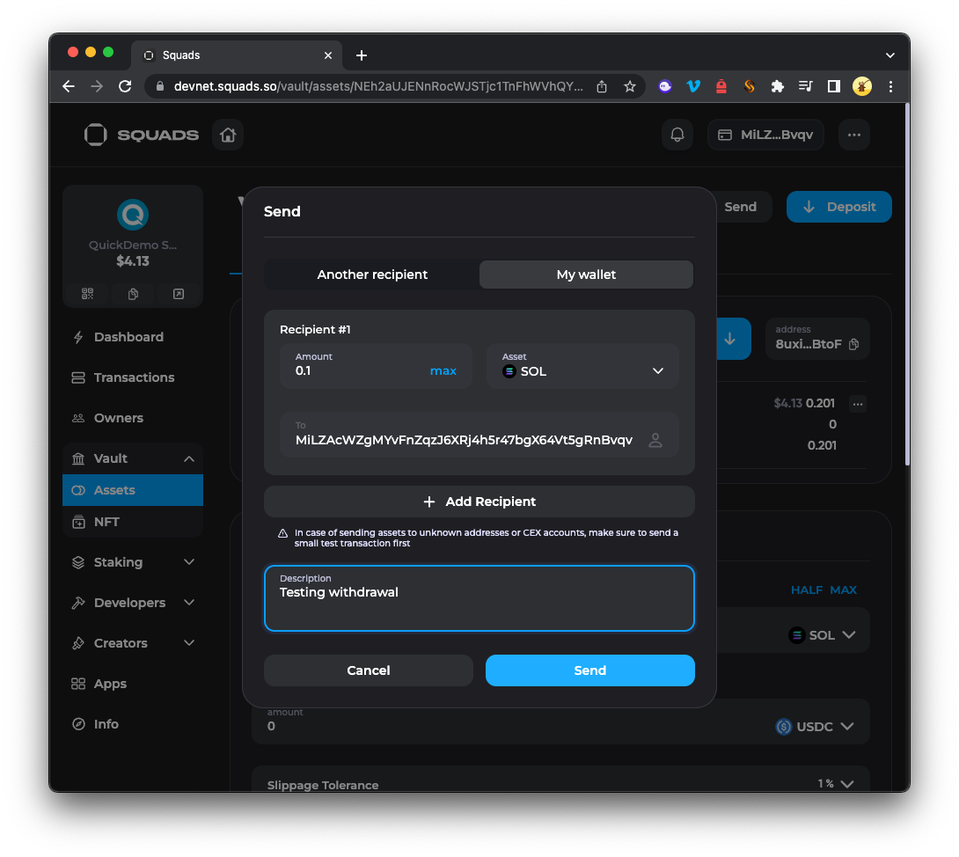959x857 pixels.
Task: Open the Asset dropdown showing SOL
Action: coord(657,371)
